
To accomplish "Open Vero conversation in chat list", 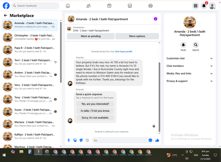I will pyautogui.click(x=30, y=87).
